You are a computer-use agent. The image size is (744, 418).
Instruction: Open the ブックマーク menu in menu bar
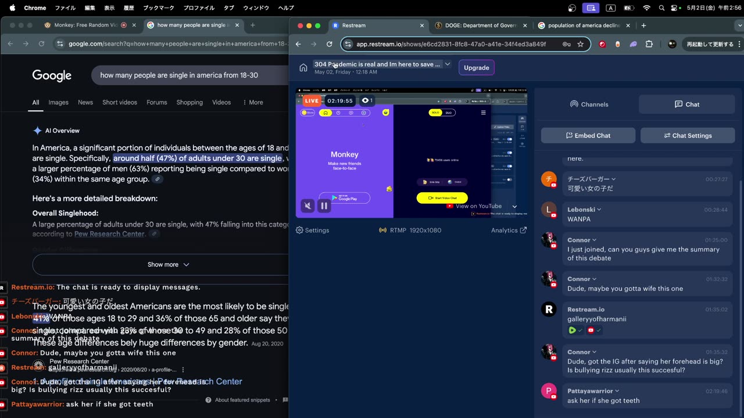point(159,8)
